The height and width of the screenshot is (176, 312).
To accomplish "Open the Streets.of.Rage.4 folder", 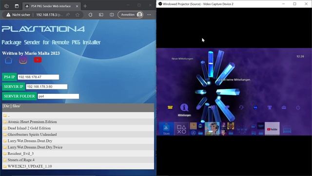I will tap(78, 160).
